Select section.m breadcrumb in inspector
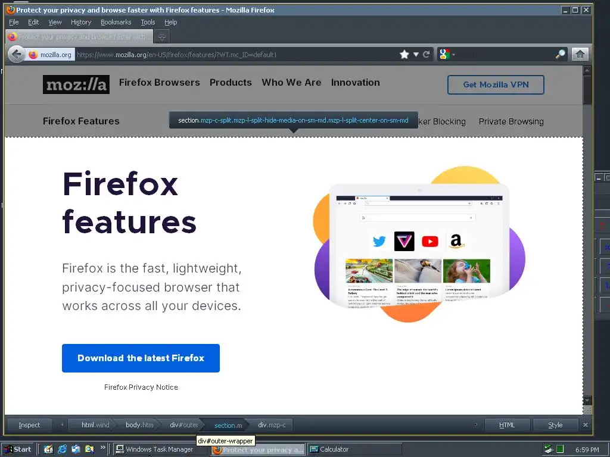This screenshot has height=457, width=610. (228, 425)
